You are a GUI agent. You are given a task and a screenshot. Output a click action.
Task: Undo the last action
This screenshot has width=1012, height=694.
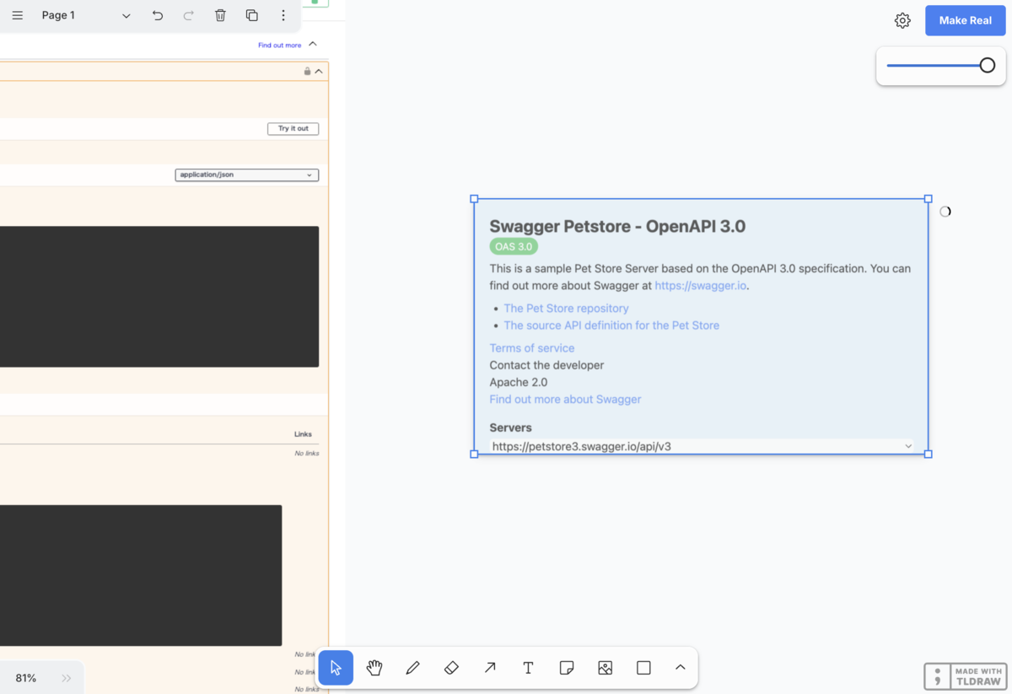[158, 15]
